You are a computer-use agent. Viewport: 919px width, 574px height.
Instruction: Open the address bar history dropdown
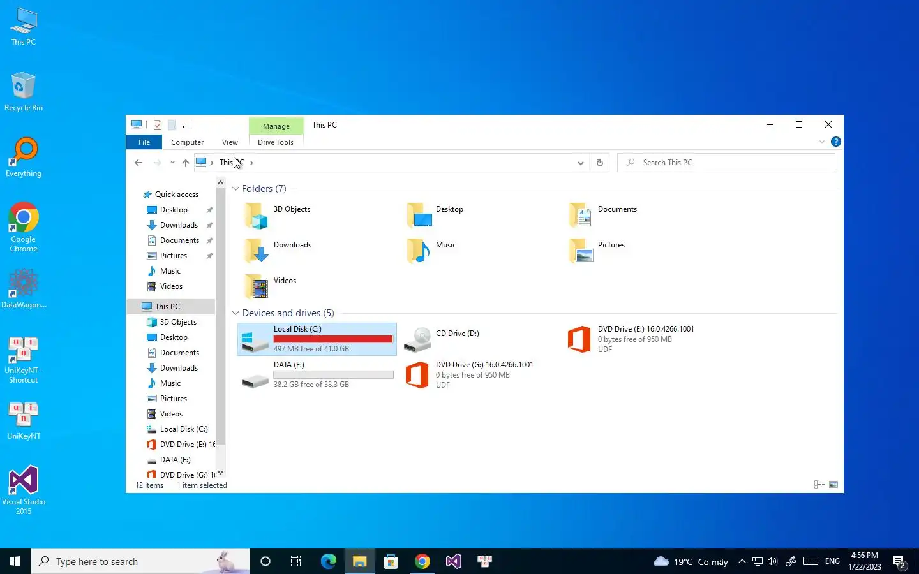coord(581,163)
